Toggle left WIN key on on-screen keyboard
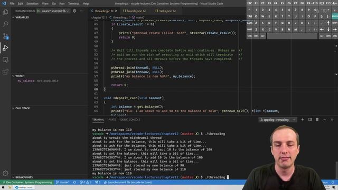 pos(256,36)
